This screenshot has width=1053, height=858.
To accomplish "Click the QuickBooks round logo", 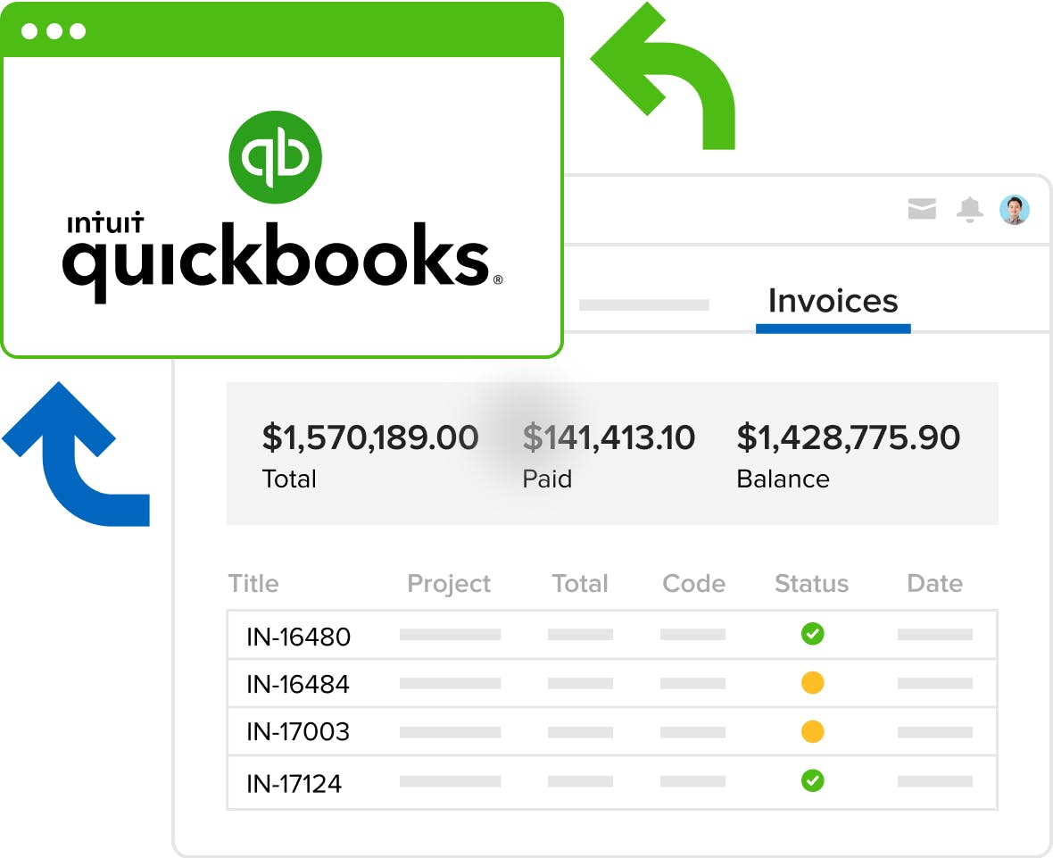I will (276, 157).
